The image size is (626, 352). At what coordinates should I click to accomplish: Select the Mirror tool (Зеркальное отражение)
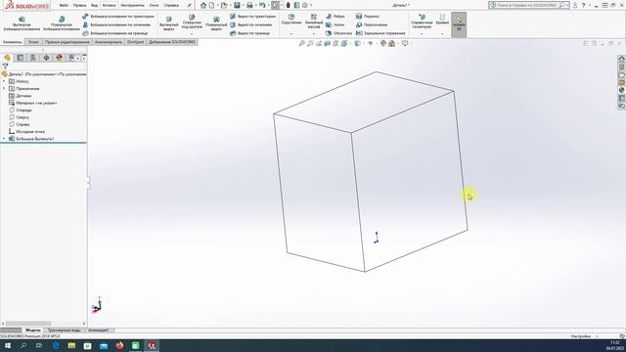point(380,33)
